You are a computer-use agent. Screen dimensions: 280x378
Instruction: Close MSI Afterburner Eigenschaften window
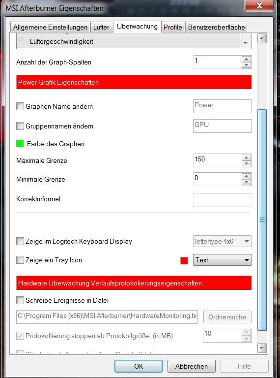coord(259,5)
